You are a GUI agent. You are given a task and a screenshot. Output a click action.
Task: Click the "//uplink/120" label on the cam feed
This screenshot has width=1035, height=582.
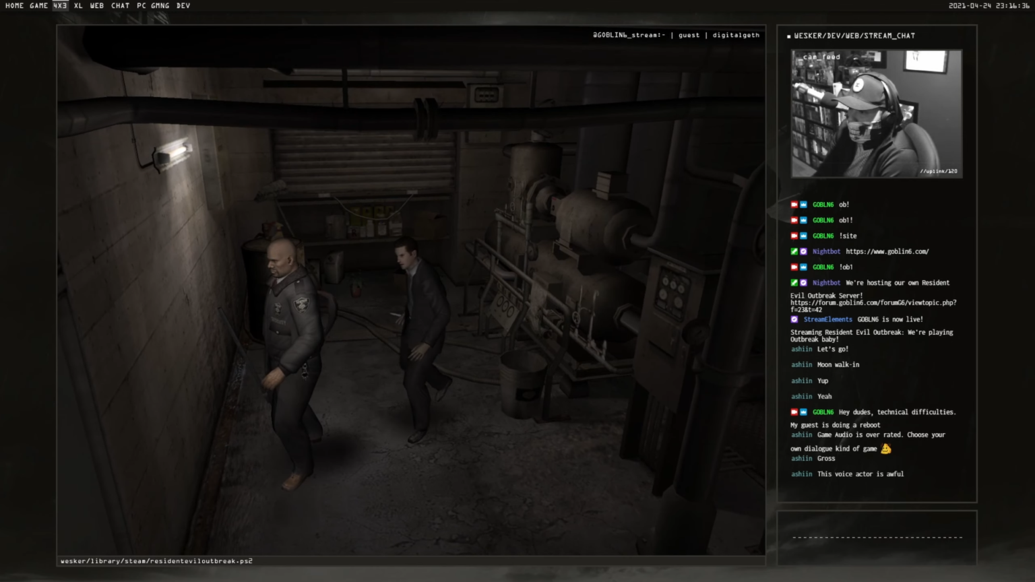click(x=939, y=171)
